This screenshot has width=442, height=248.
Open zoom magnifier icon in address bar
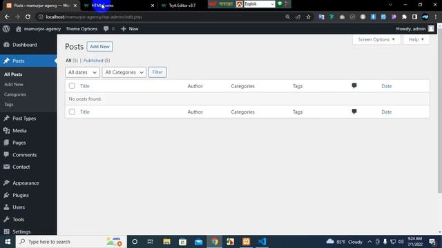point(287,17)
